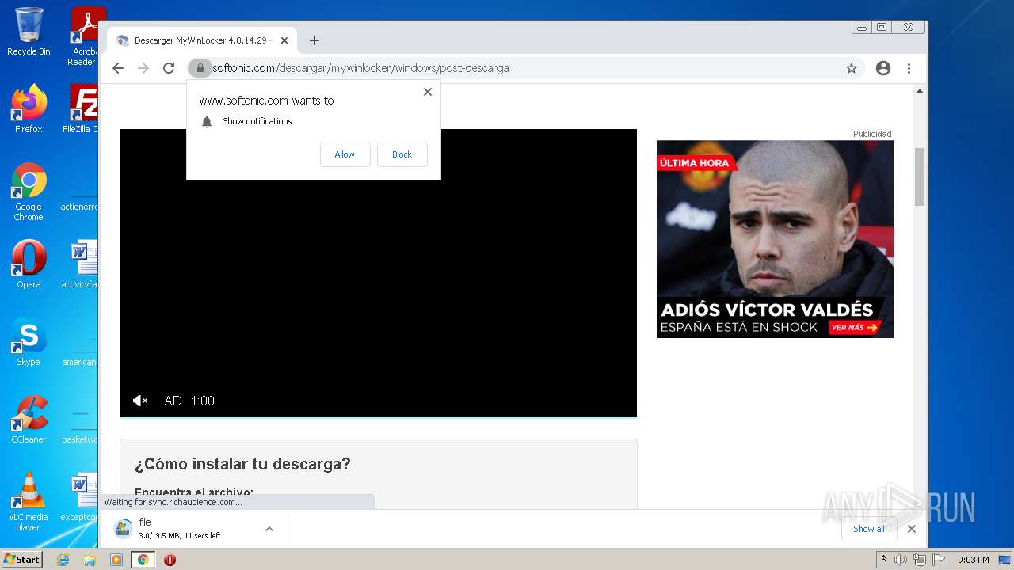Go back with the browser back arrow
This screenshot has height=570, width=1014.
[x=118, y=68]
